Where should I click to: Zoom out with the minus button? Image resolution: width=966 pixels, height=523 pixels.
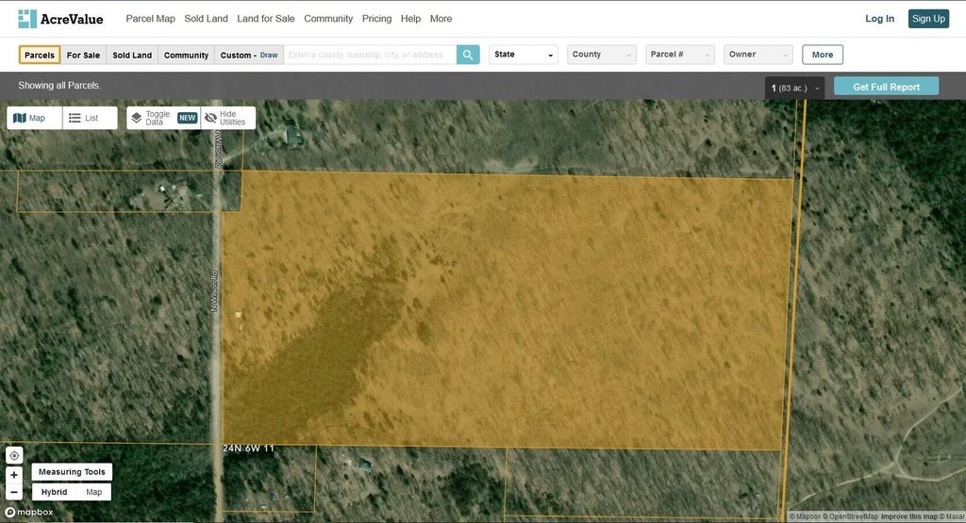14,492
